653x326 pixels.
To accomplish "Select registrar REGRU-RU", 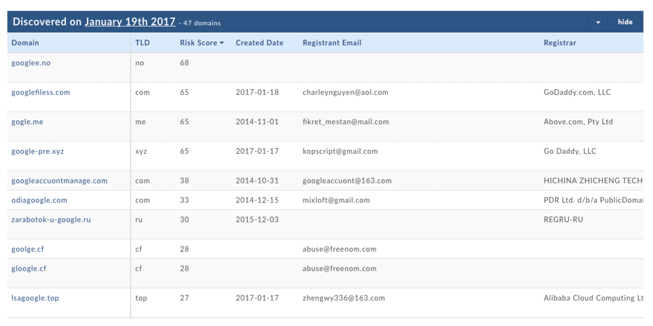I will point(563,219).
